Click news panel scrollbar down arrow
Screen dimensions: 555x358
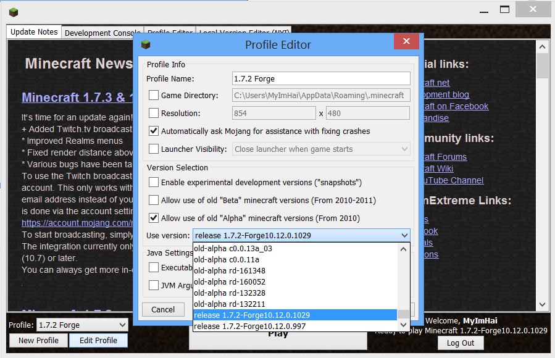[542, 304]
